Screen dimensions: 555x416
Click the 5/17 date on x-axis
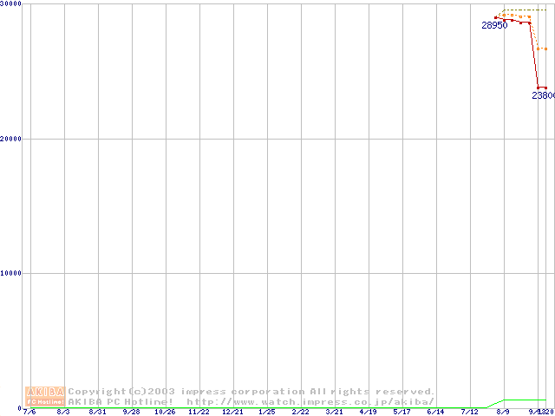tap(402, 412)
